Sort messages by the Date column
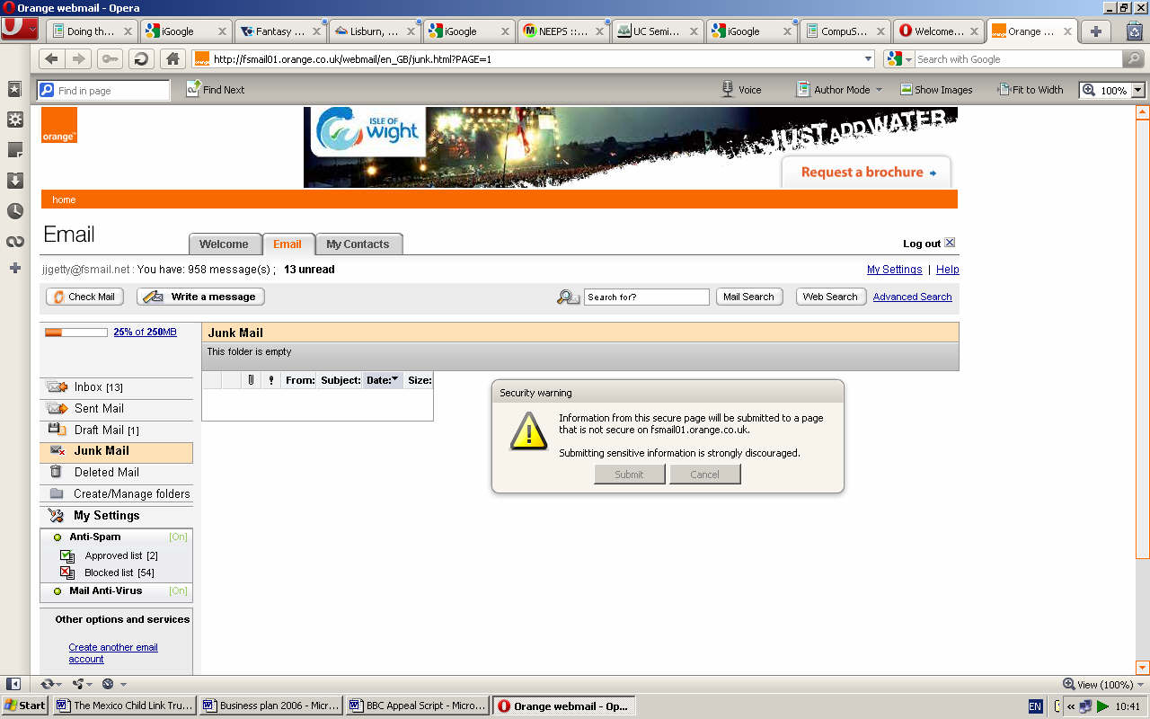 click(x=382, y=380)
